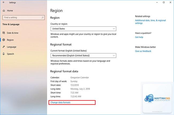
Task: Click the Have a question? text
Action: (143, 33)
